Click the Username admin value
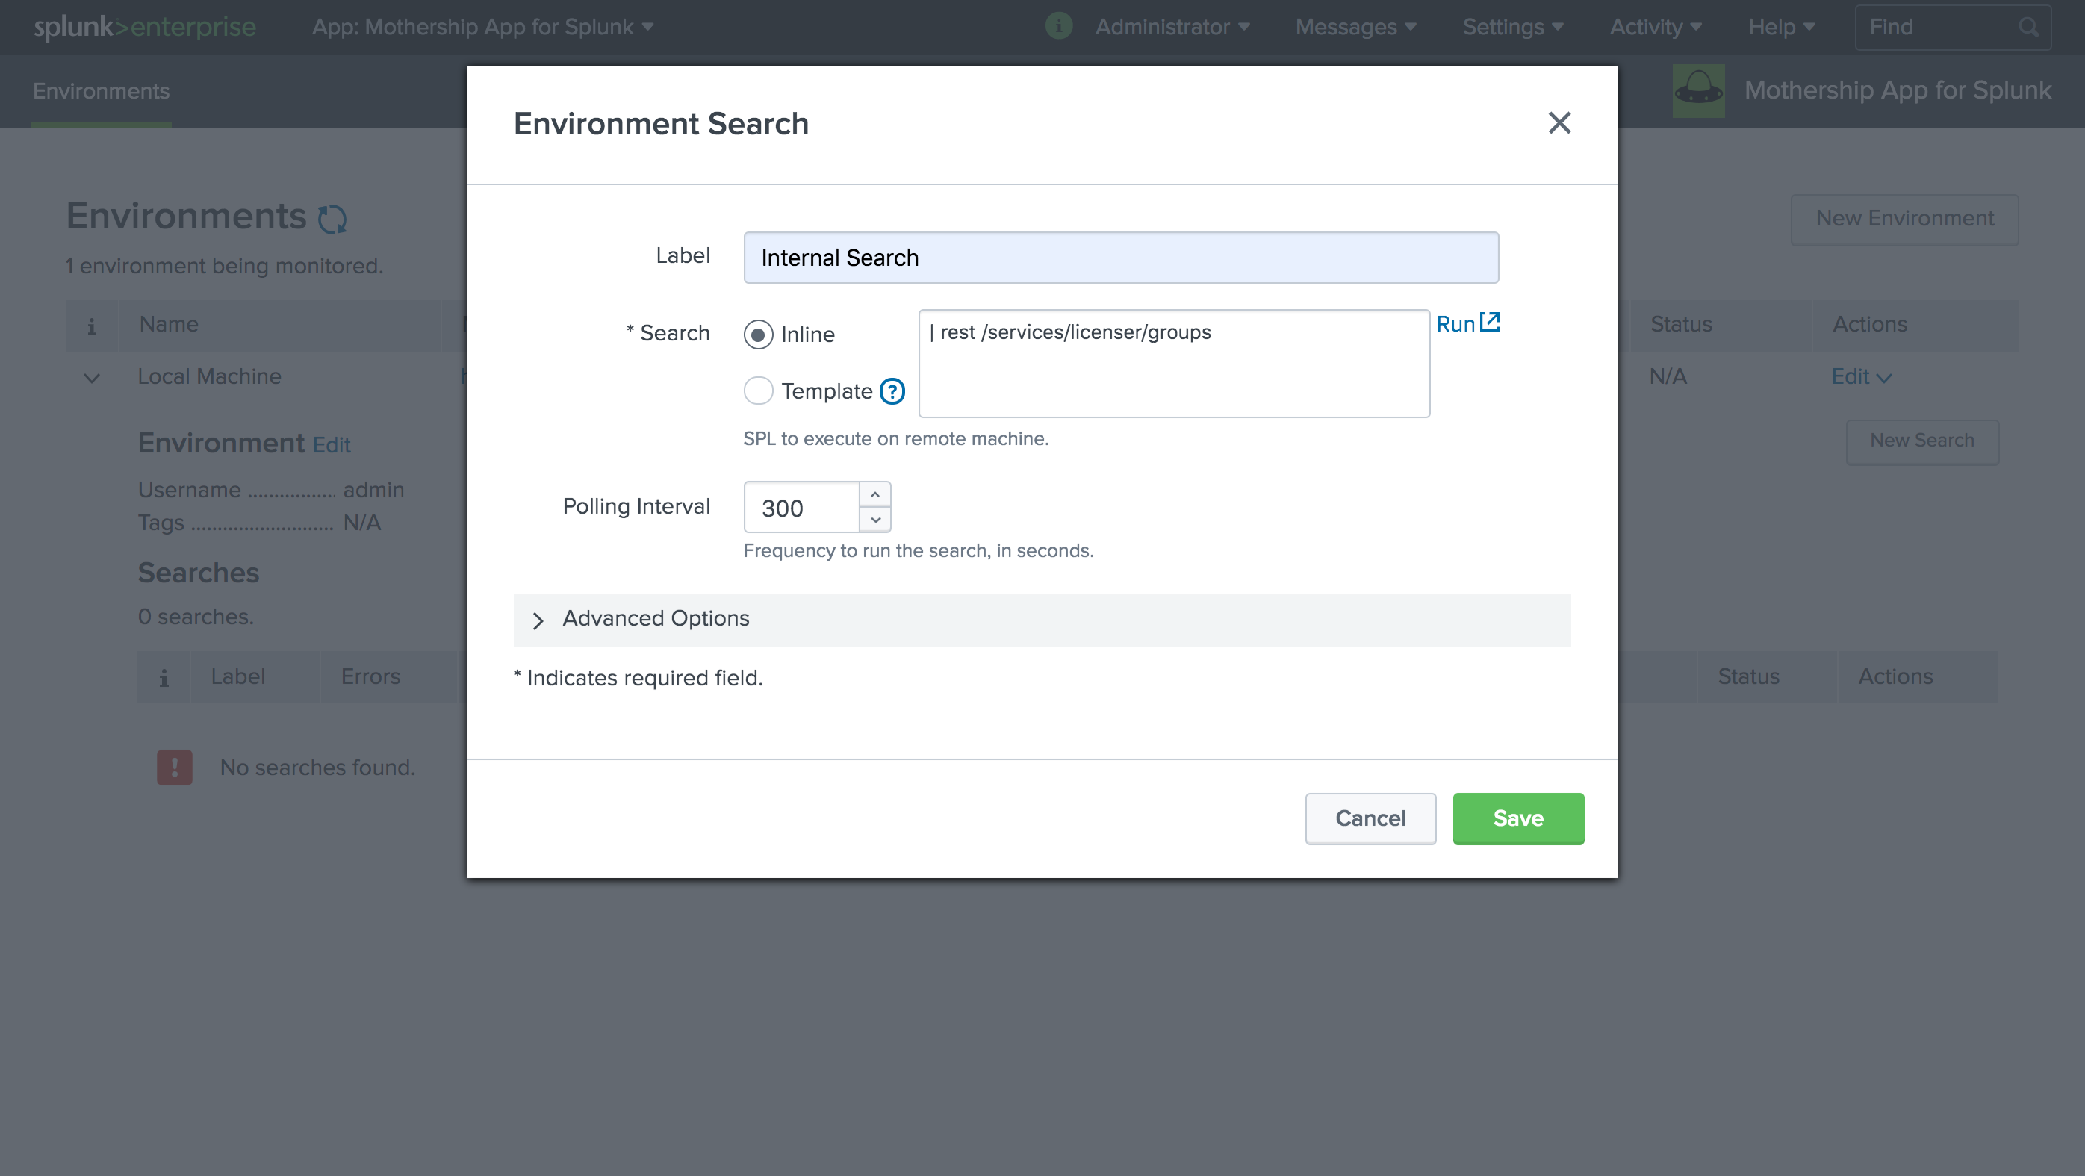 click(373, 490)
